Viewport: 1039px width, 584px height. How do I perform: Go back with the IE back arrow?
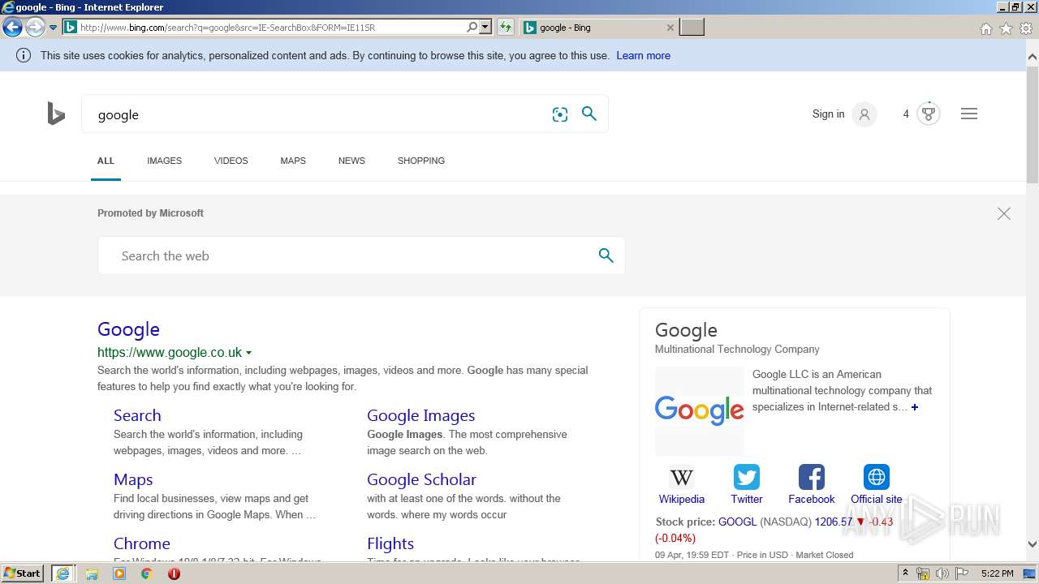click(x=12, y=27)
